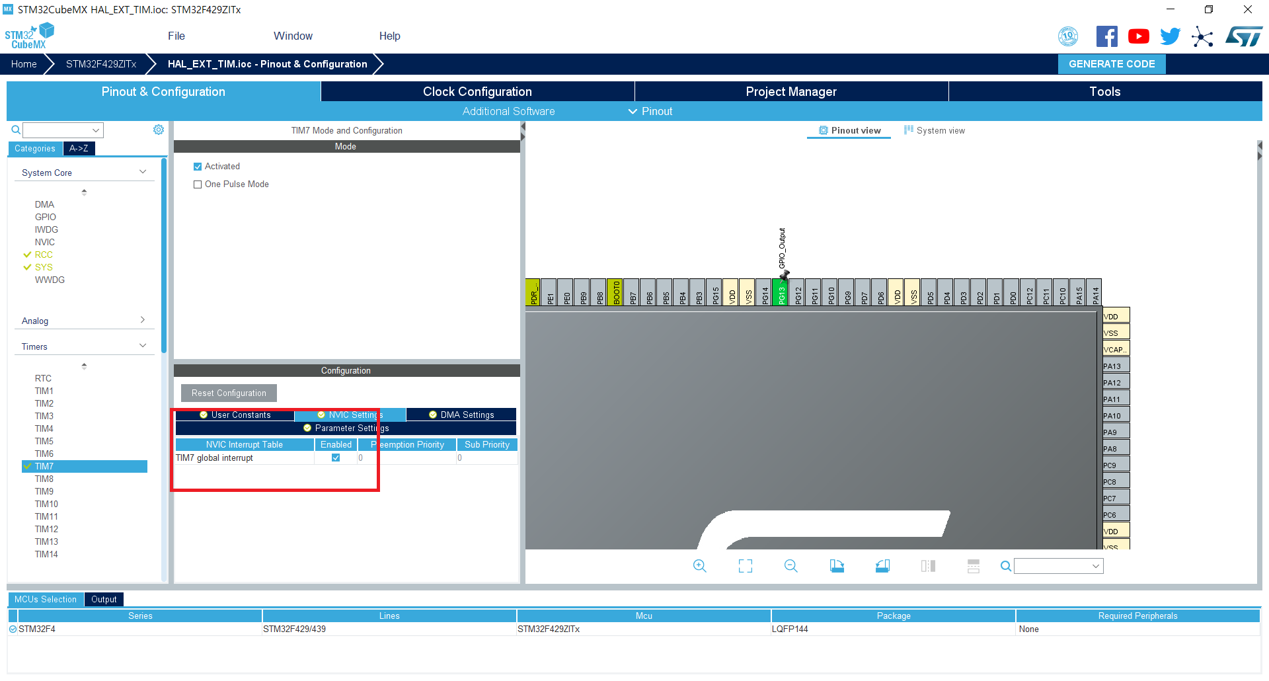The width and height of the screenshot is (1269, 681).
Task: Select the PA13 pin on the chip
Action: click(x=1116, y=365)
